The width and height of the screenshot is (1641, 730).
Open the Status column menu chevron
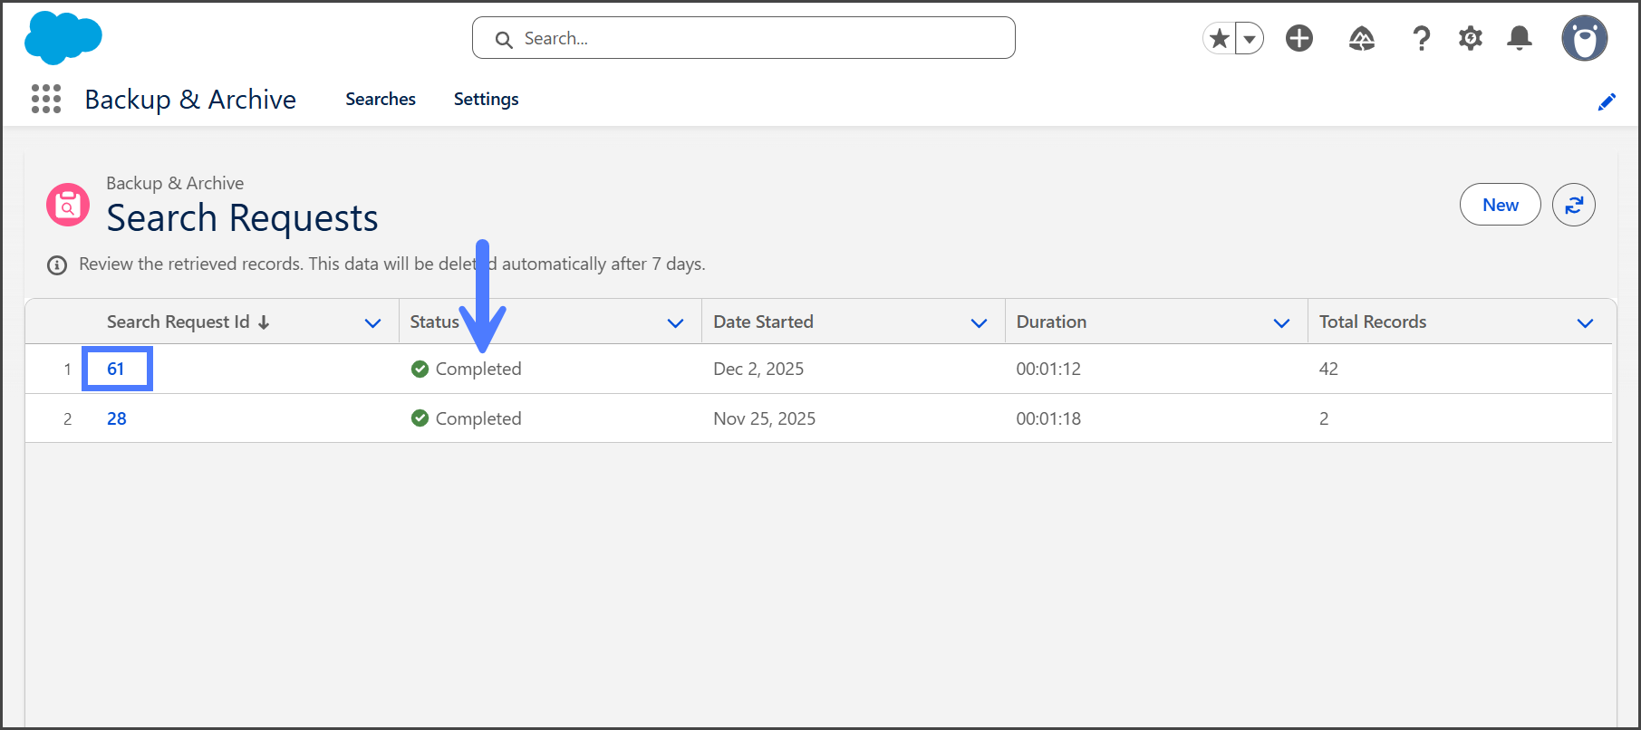click(x=675, y=323)
